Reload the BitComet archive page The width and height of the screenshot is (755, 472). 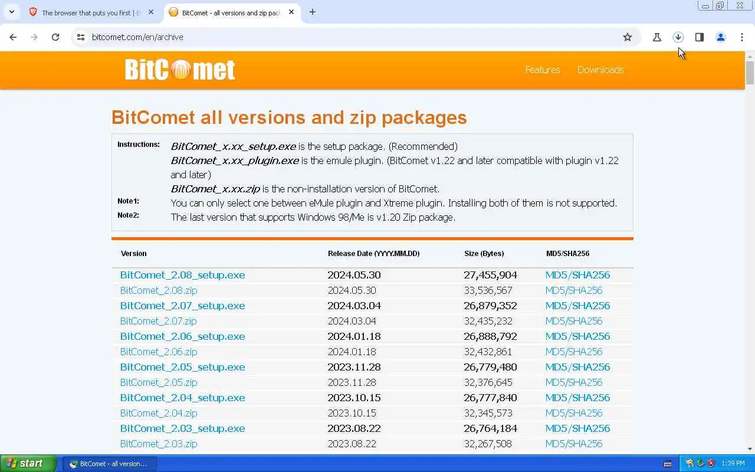coord(55,37)
